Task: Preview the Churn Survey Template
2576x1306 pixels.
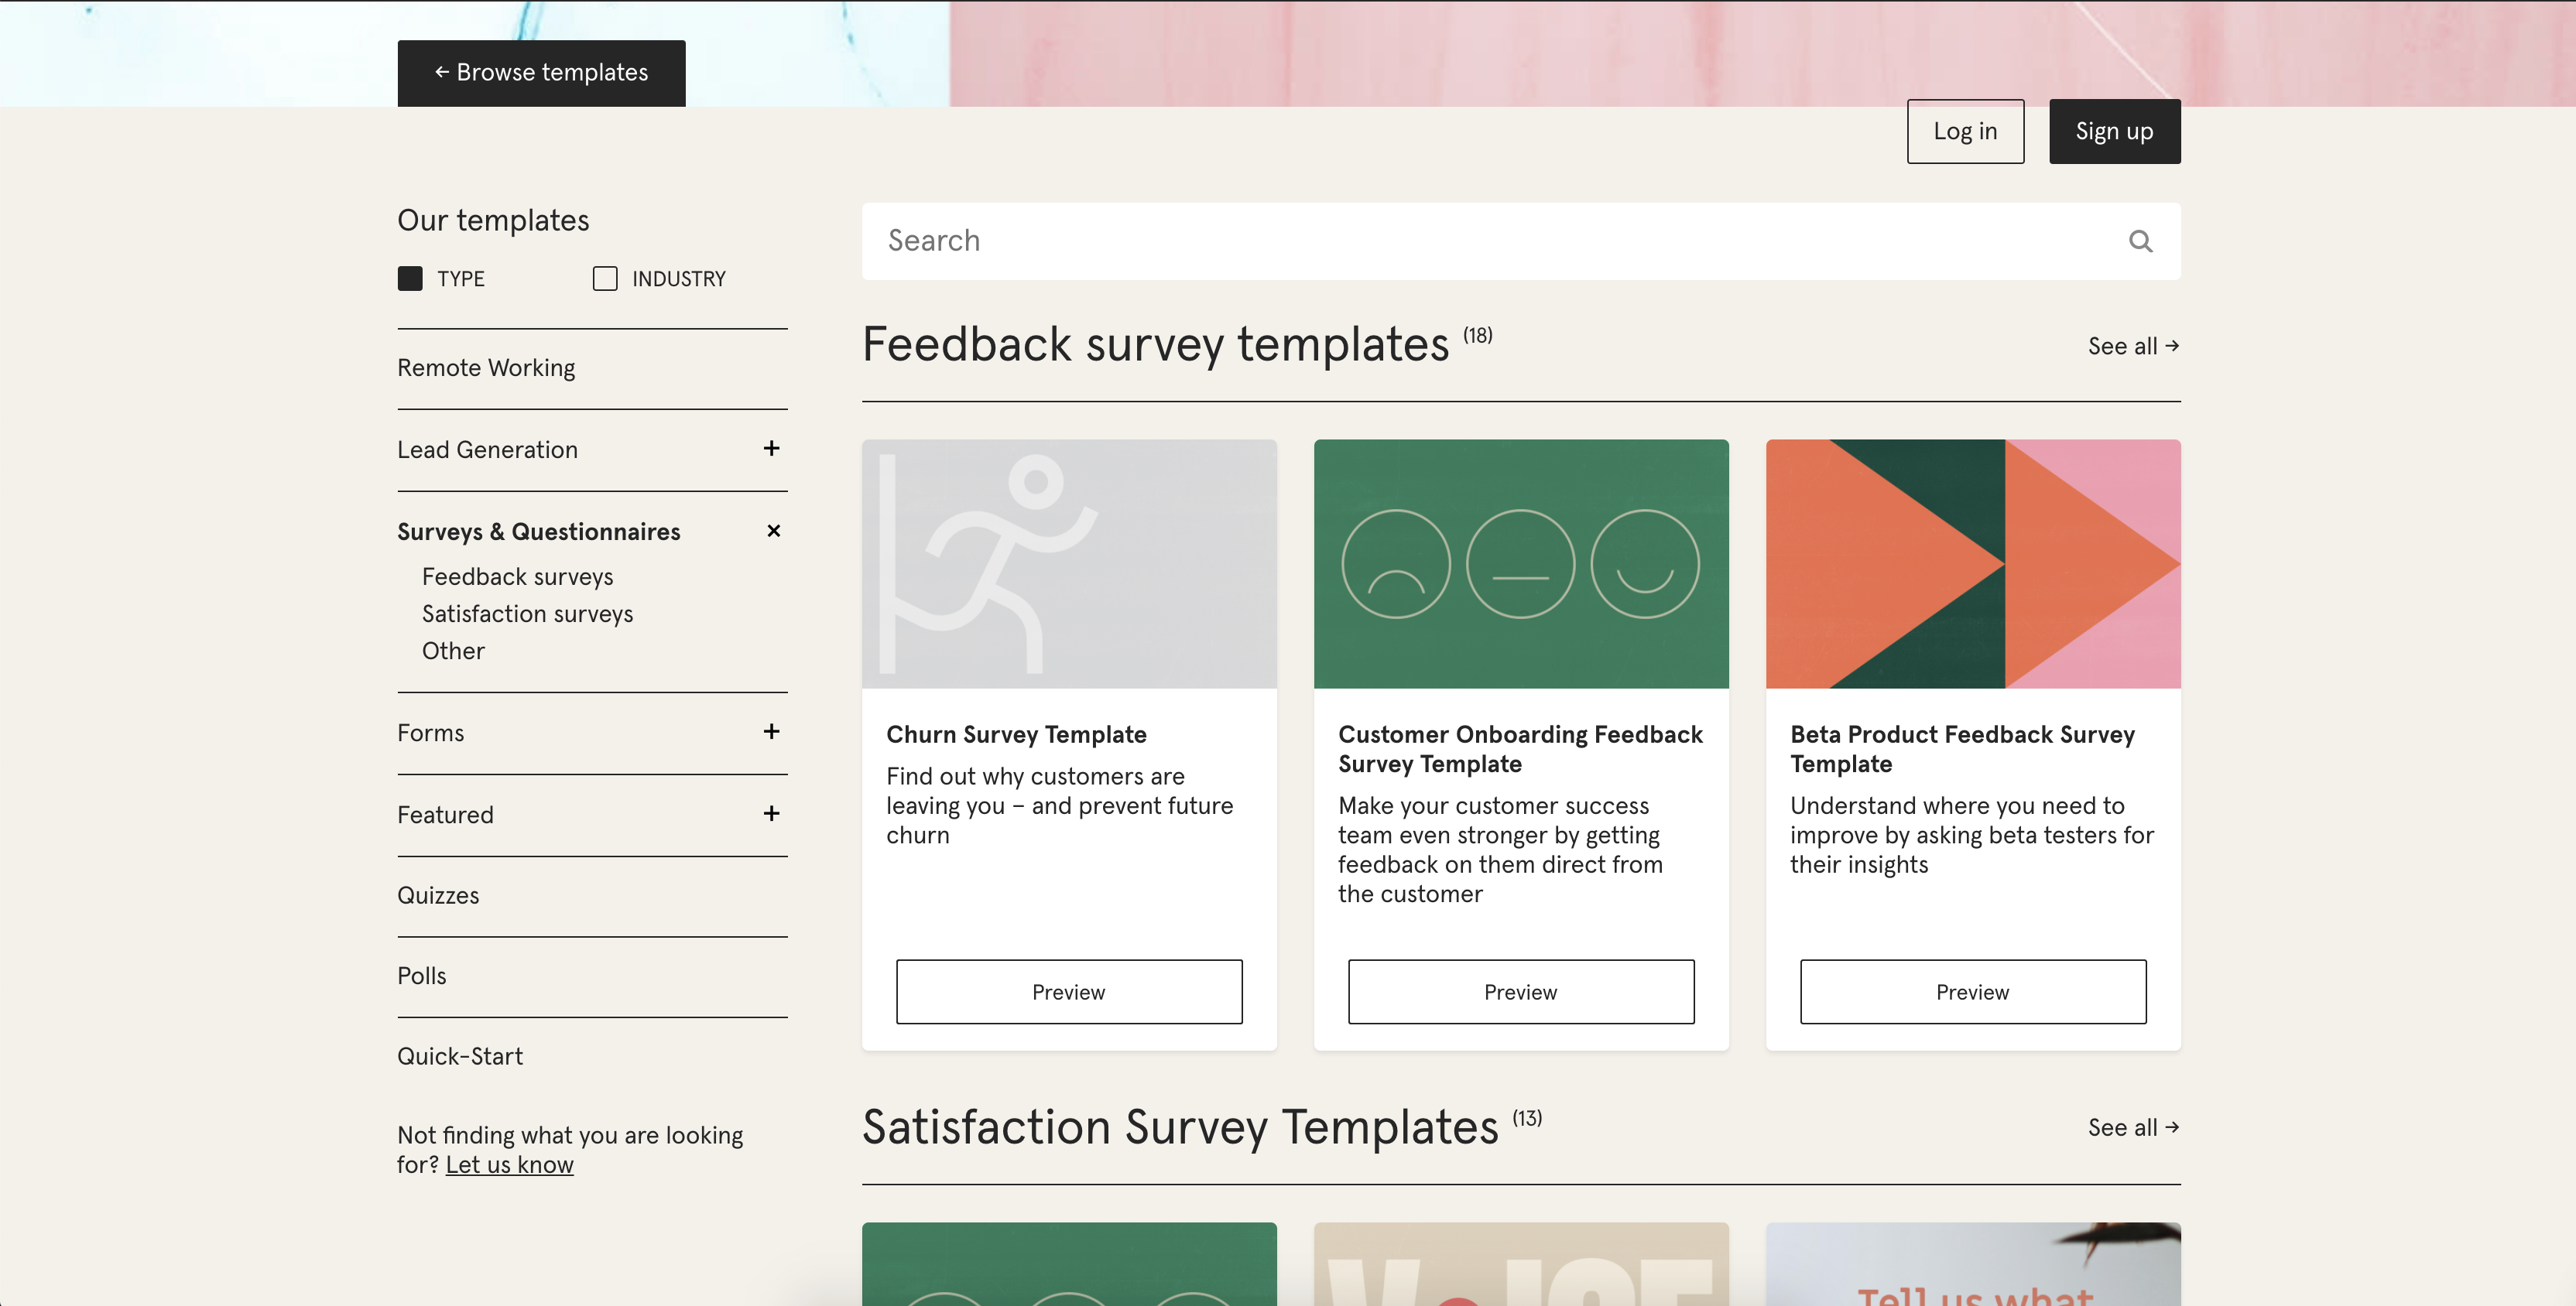Action: tap(1068, 991)
